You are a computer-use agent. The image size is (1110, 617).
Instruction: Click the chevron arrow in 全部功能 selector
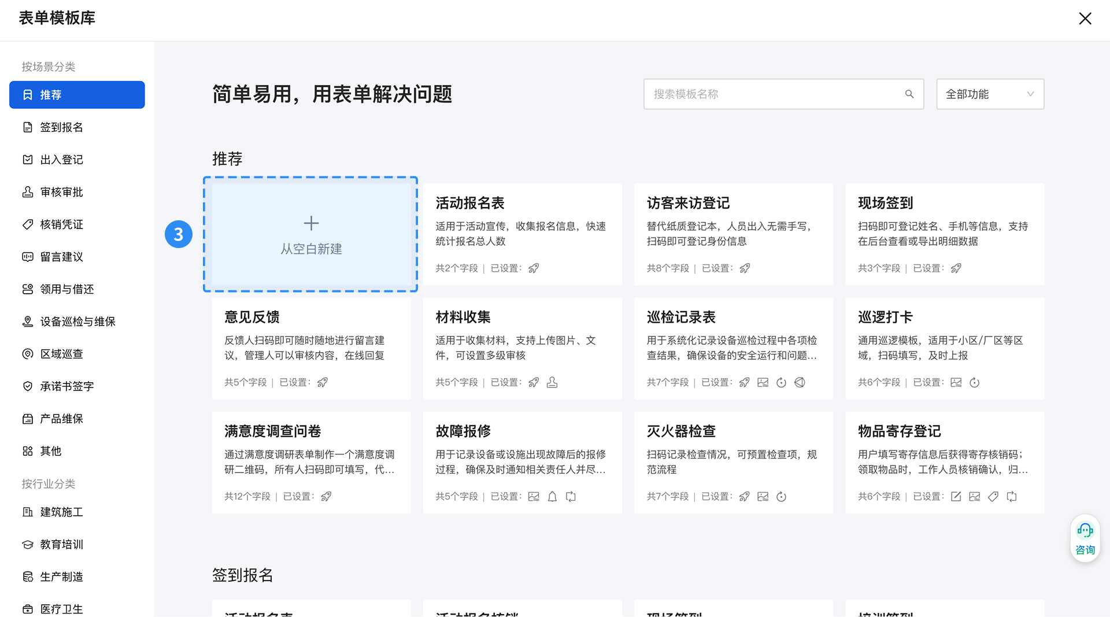tap(1030, 94)
